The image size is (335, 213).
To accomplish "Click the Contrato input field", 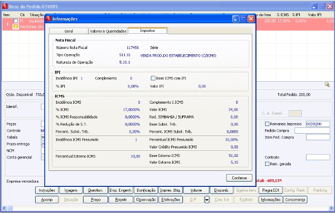I will [x=318, y=157].
